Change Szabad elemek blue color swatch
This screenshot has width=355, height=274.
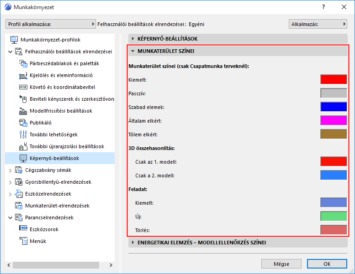[334, 107]
